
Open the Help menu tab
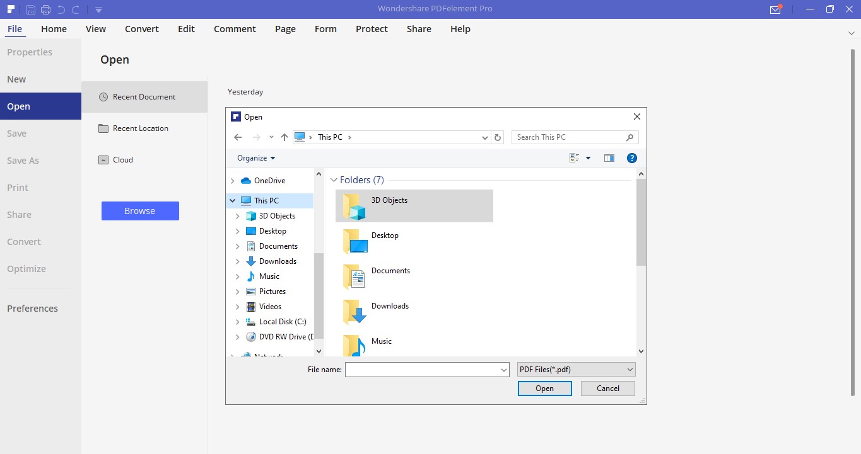pyautogui.click(x=460, y=29)
